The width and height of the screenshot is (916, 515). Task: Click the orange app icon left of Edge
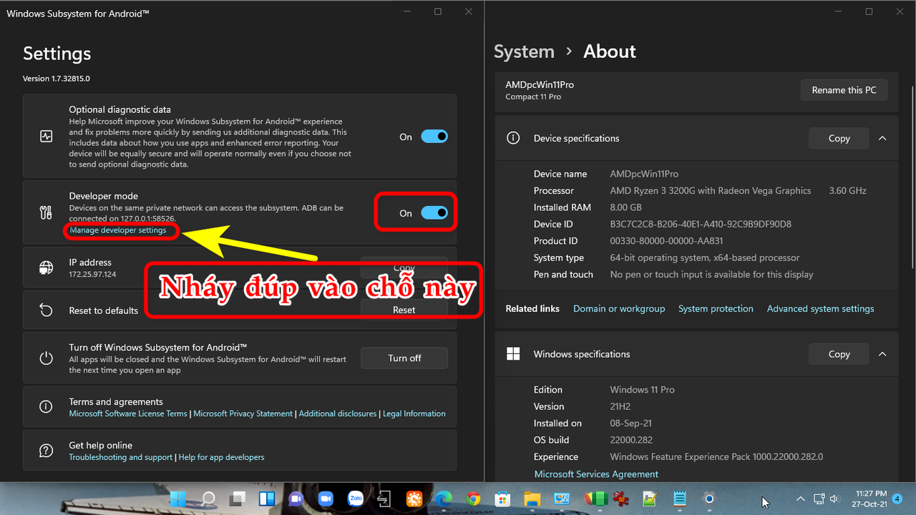[x=414, y=499]
